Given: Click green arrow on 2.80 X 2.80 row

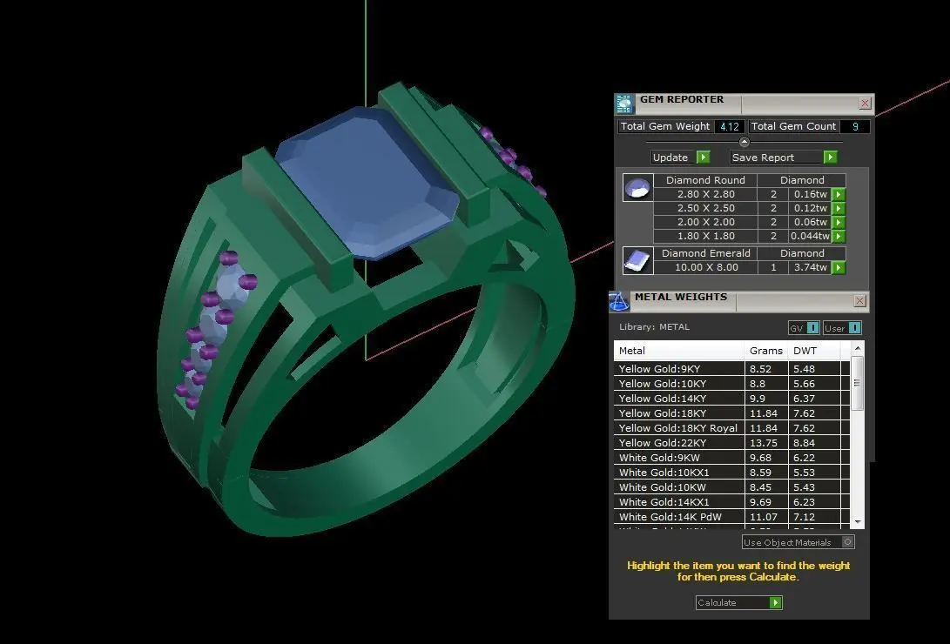Looking at the screenshot, I should click(838, 194).
